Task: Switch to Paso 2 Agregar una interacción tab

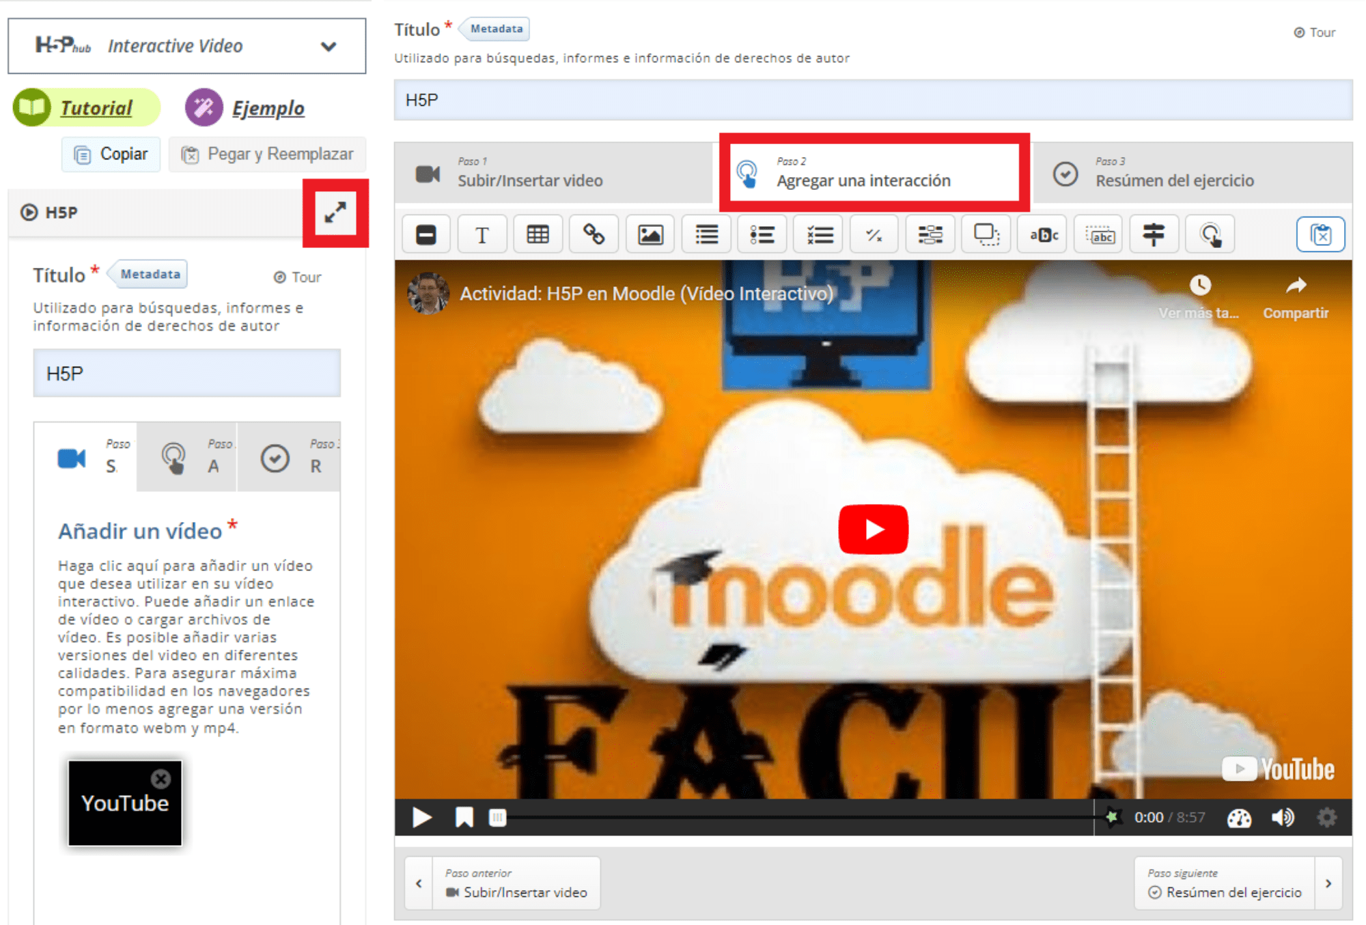Action: point(874,173)
